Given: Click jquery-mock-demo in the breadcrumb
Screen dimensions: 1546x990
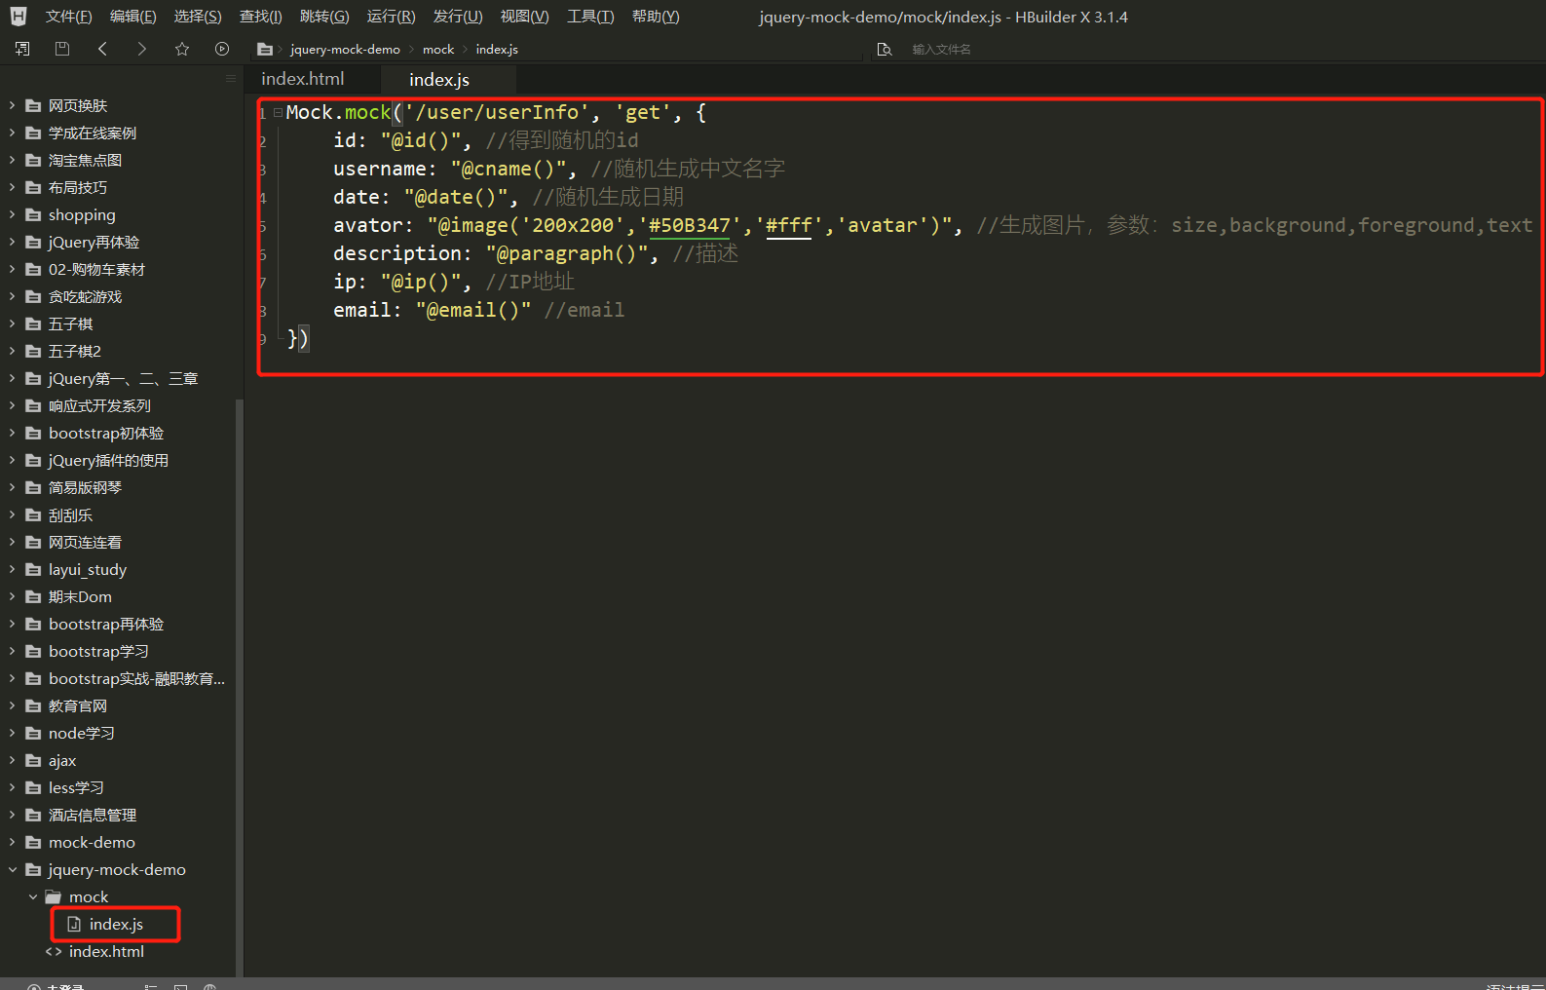Looking at the screenshot, I should (x=345, y=49).
